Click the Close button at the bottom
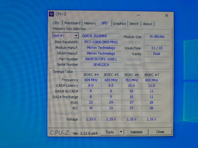The image size is (198, 148). coord(160,132)
